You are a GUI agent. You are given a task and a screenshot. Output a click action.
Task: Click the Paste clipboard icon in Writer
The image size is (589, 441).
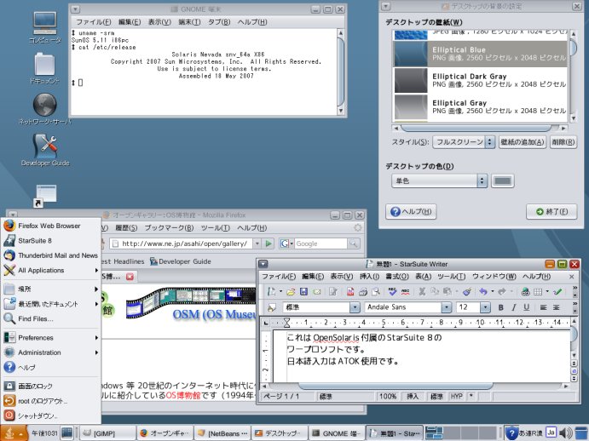click(447, 292)
